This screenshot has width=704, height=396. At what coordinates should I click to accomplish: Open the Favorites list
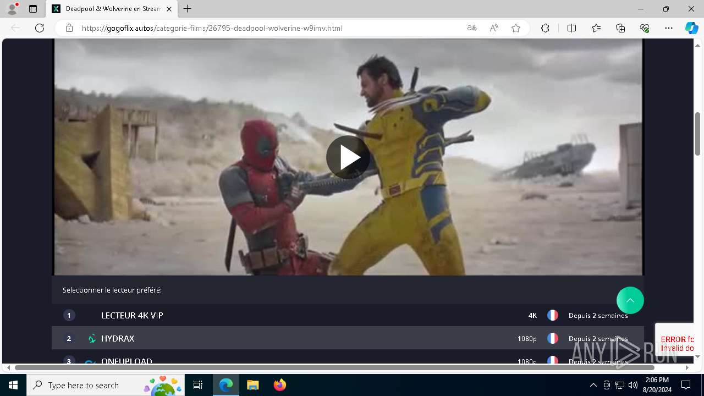pyautogui.click(x=596, y=28)
